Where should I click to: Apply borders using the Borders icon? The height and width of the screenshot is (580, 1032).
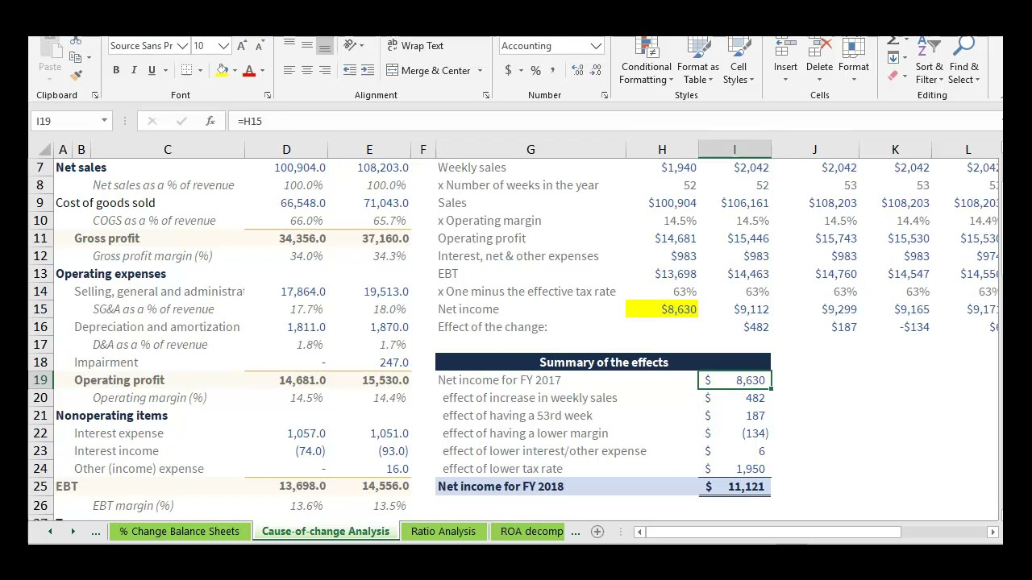[x=187, y=71]
